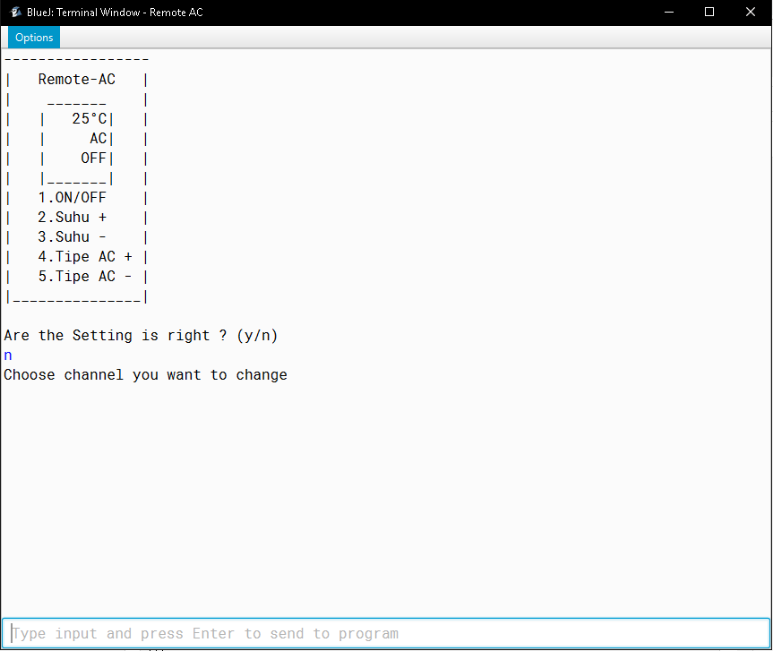This screenshot has width=773, height=651.
Task: Click 'Are the Setting is right ? (y/n)' prompt
Action: 141,336
